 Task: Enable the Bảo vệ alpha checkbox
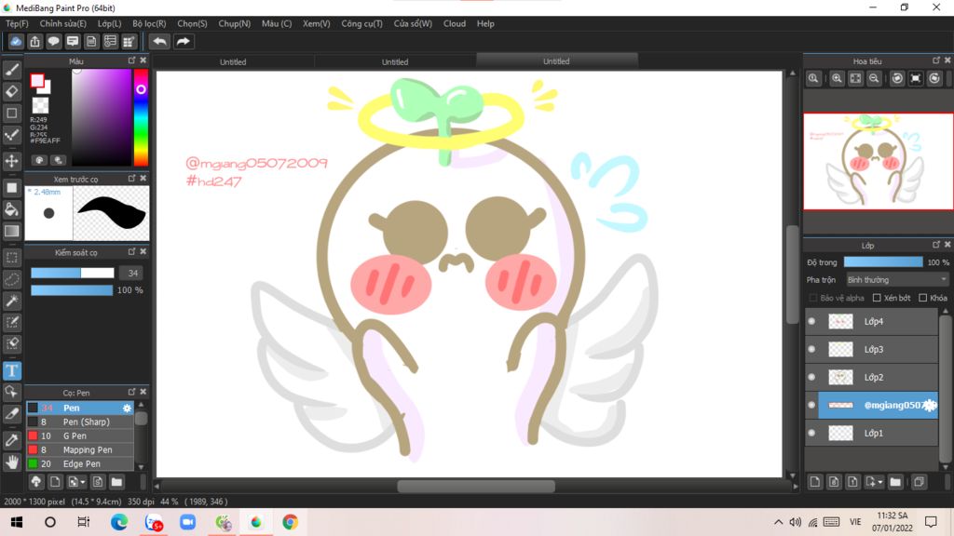pos(812,298)
